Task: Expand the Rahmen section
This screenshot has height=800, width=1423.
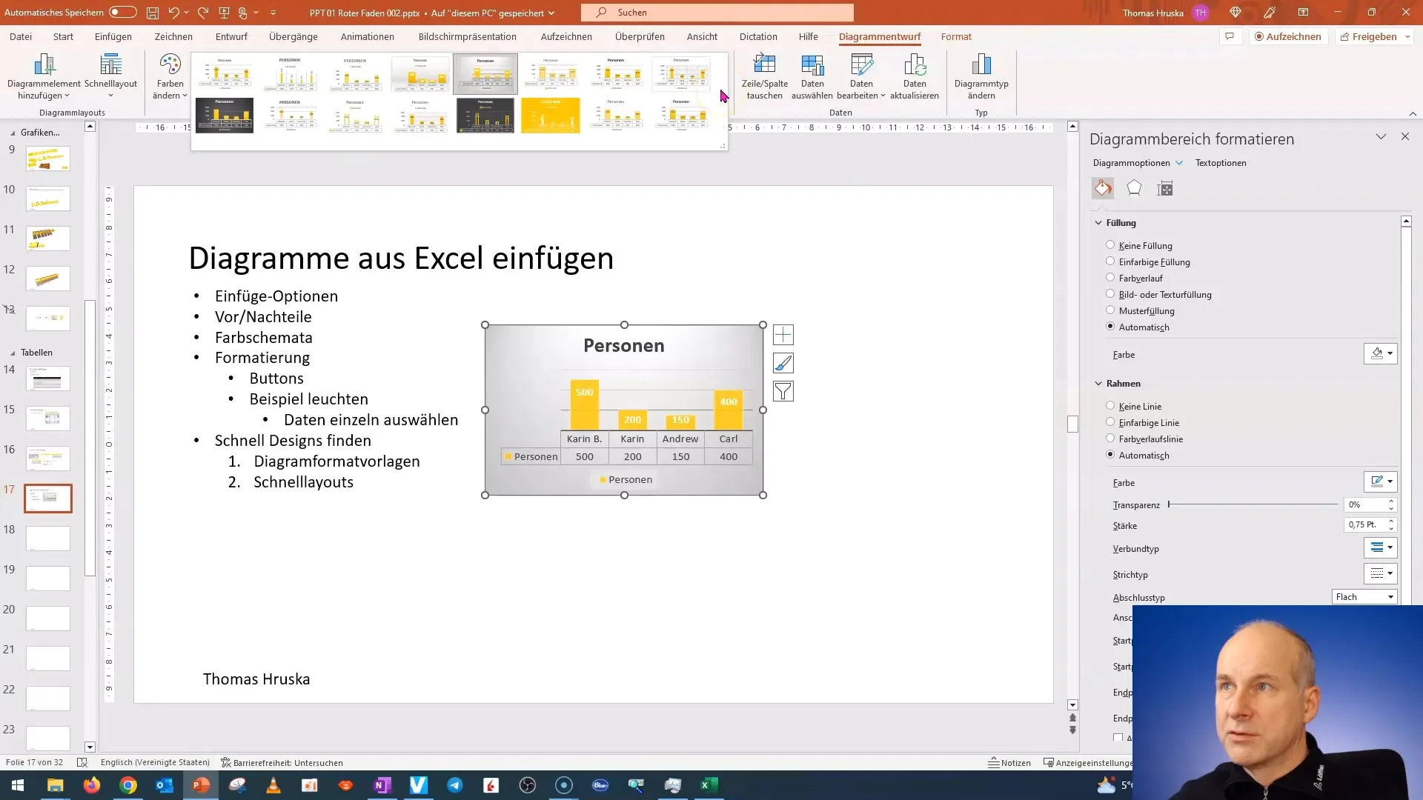Action: pyautogui.click(x=1101, y=383)
